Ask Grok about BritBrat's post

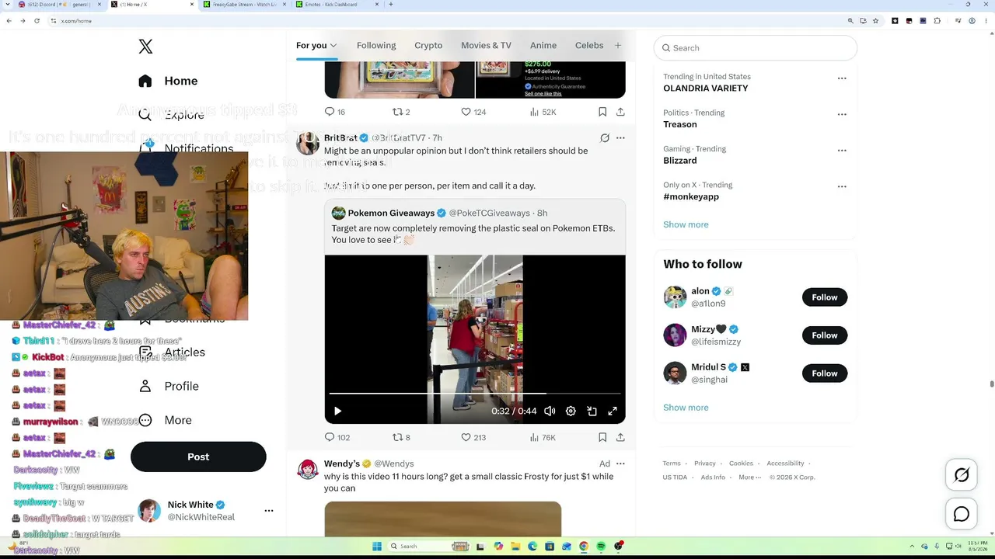(605, 138)
